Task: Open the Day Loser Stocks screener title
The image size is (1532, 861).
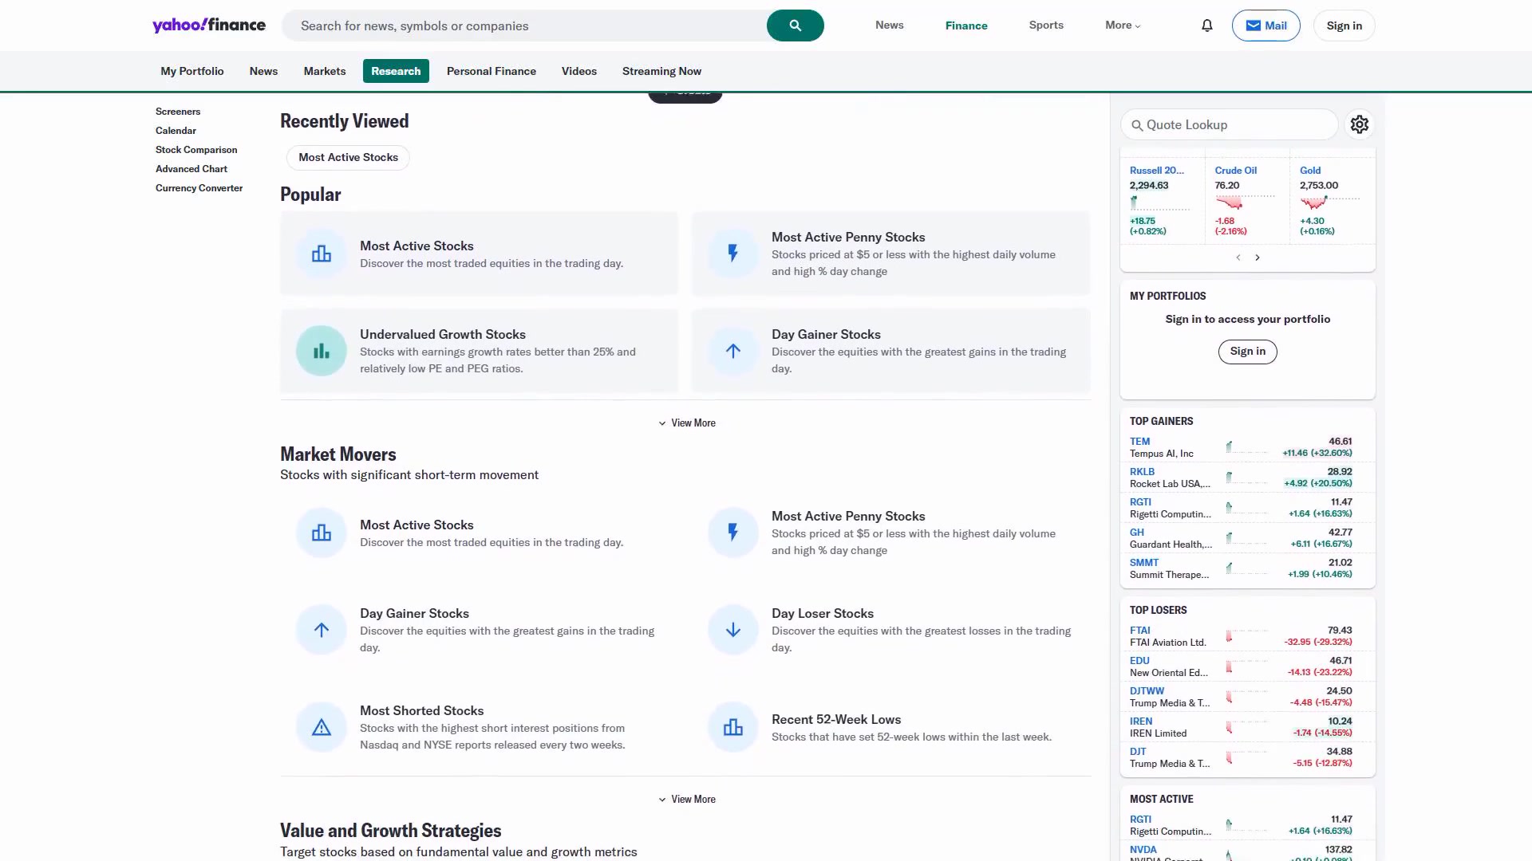Action: (x=822, y=614)
